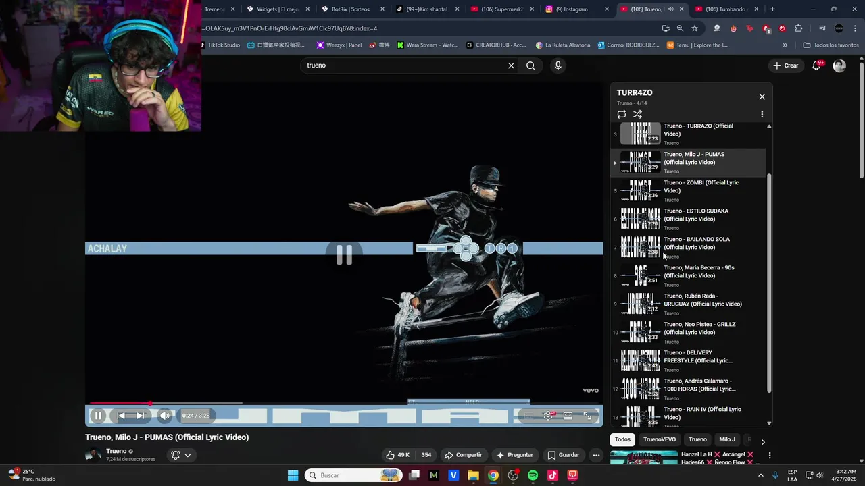Viewport: 865px width, 486px height.
Task: Skip to previous video in player
Action: tap(121, 416)
